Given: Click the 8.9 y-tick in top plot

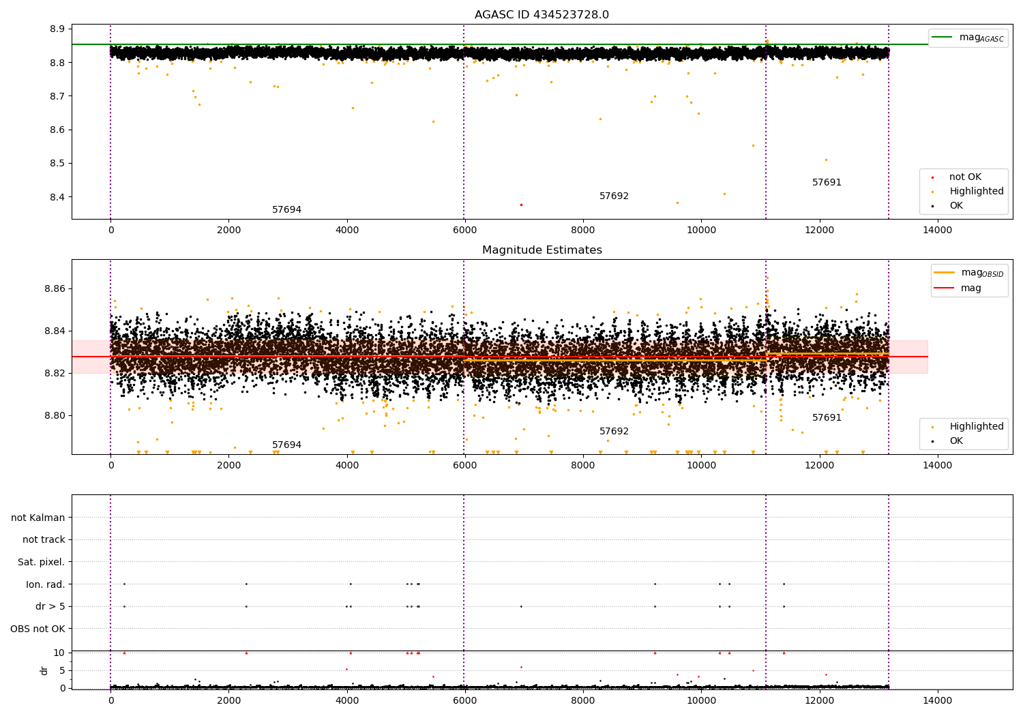Looking at the screenshot, I should pos(57,29).
